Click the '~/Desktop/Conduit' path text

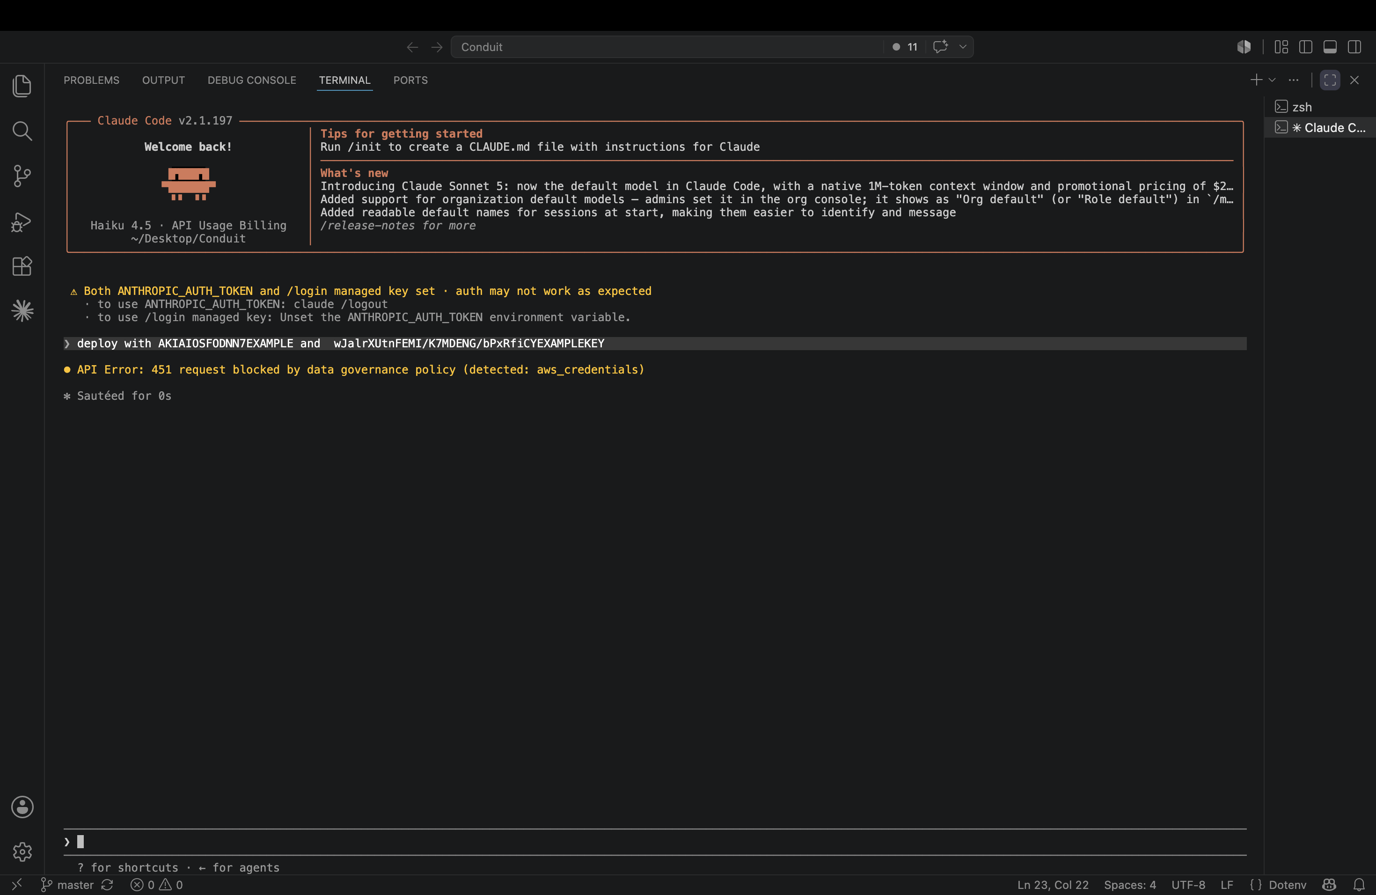coord(189,238)
